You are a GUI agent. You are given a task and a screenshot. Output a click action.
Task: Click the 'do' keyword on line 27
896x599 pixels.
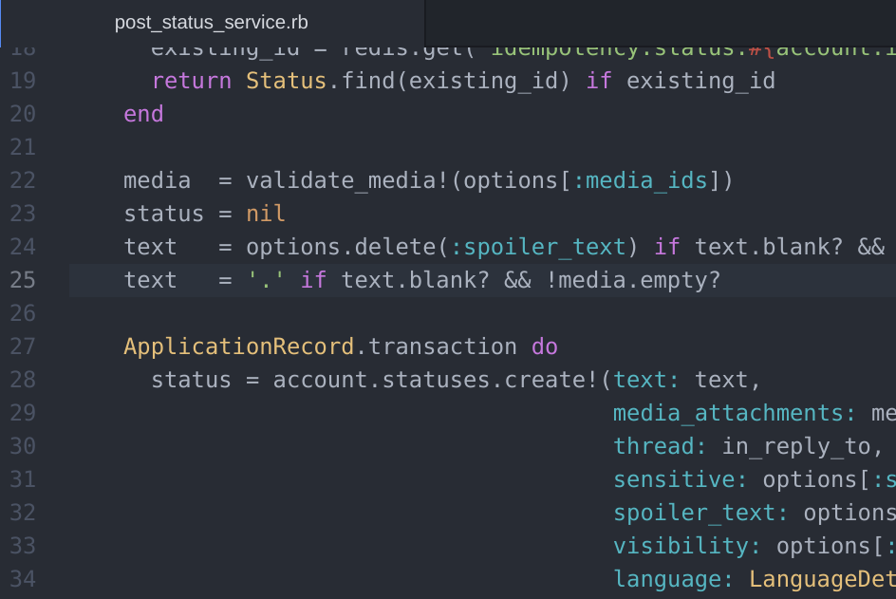click(545, 346)
